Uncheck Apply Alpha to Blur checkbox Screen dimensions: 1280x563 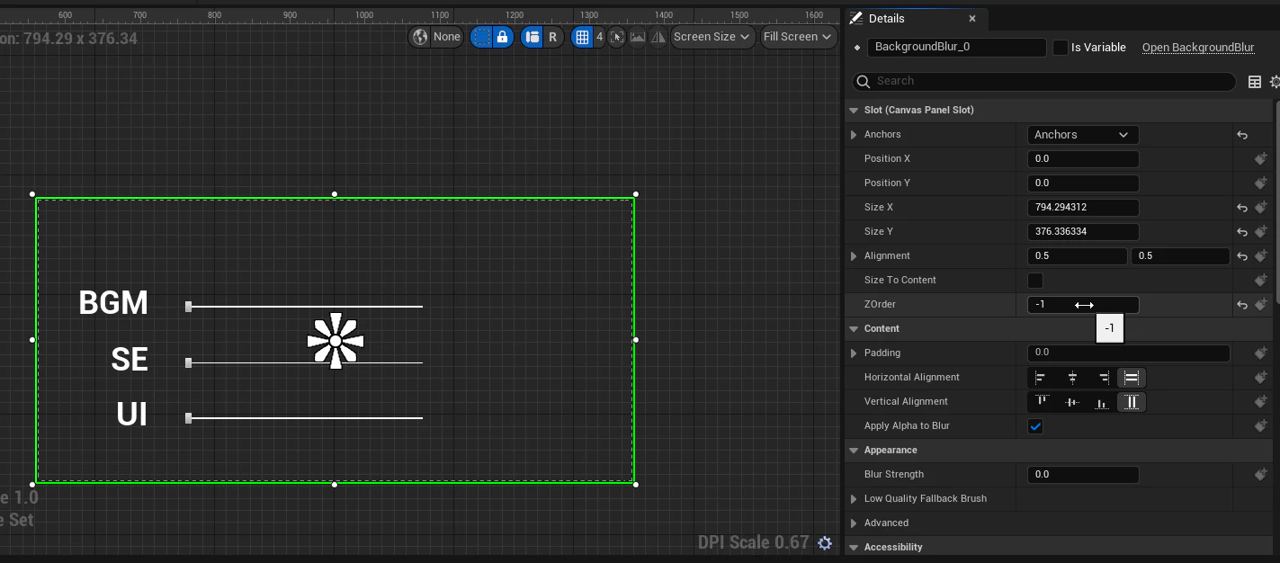pyautogui.click(x=1035, y=426)
